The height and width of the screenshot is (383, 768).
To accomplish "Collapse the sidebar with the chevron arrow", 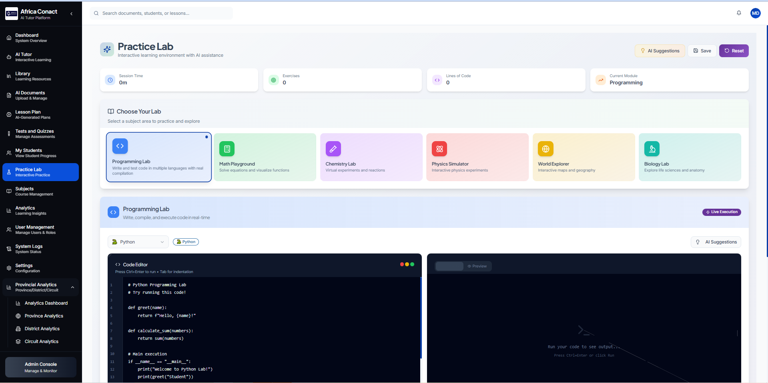I will pyautogui.click(x=71, y=13).
